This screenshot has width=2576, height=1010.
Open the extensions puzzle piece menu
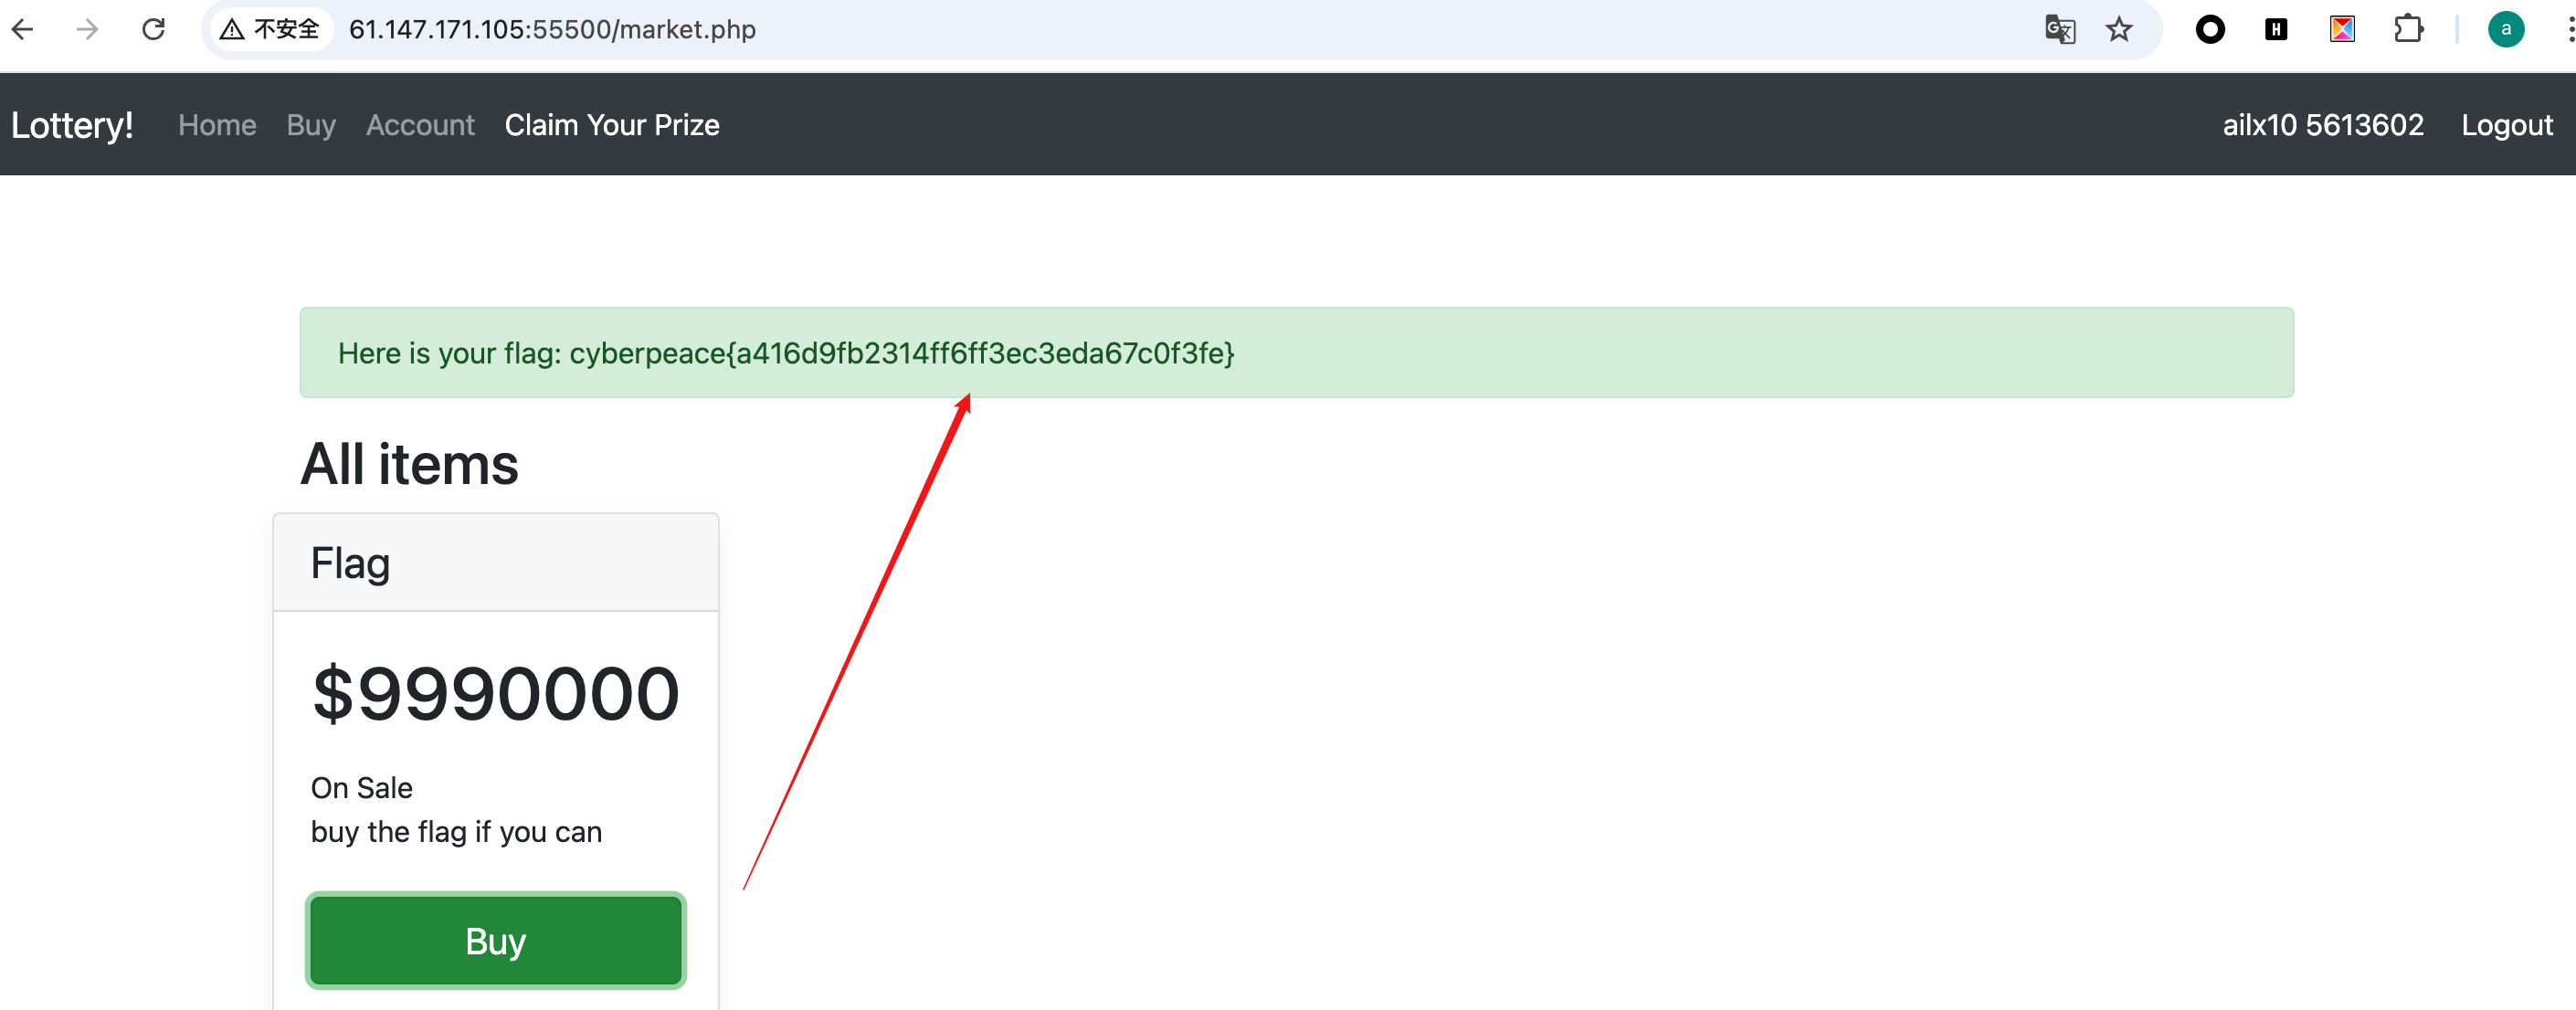(2408, 29)
